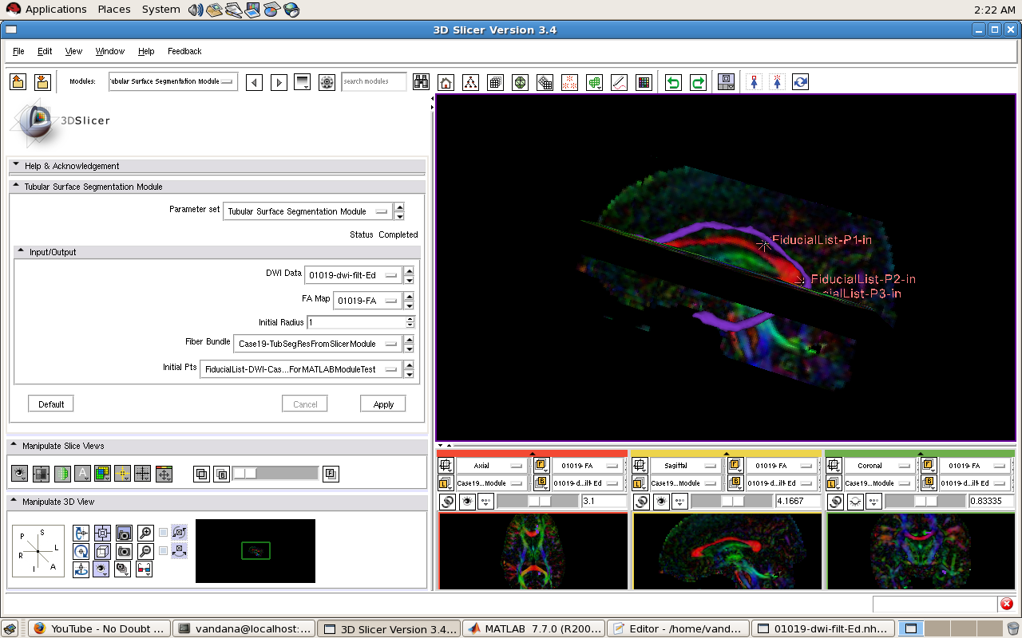Toggle Sagittal slice visibility eye icon

click(x=660, y=502)
